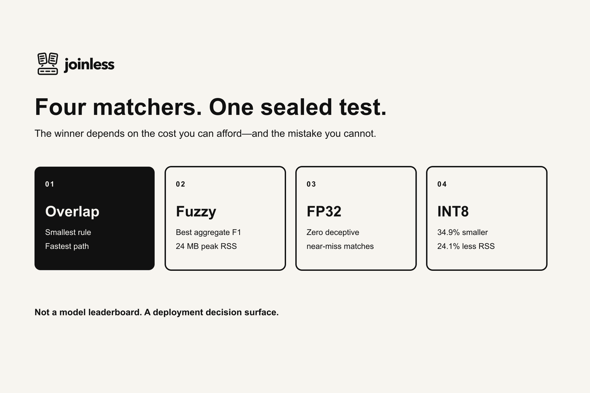This screenshot has width=590, height=393.
Task: Click 'Fastest path' line in Overlap card
Action: point(67,246)
